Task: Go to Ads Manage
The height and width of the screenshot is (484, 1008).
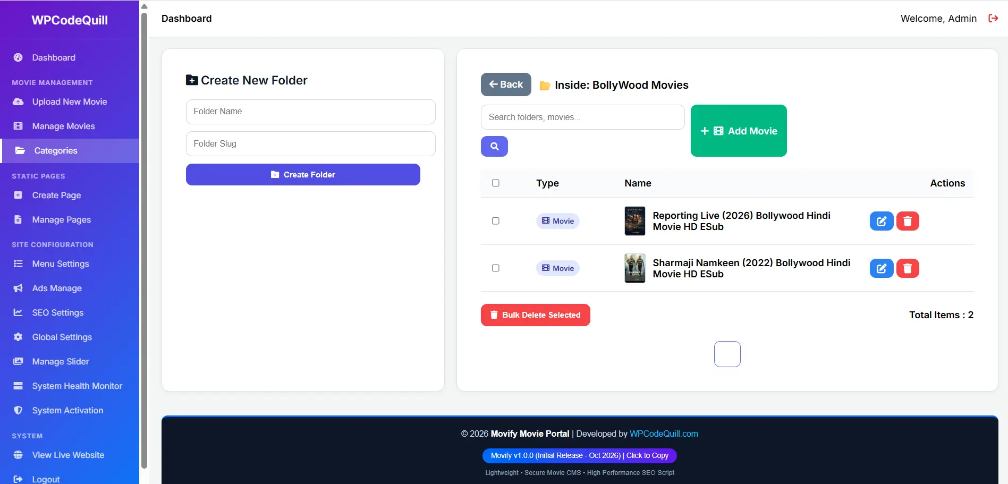Action: 70,288
